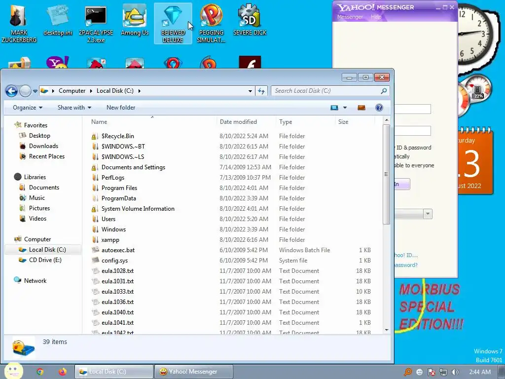The width and height of the screenshot is (505, 379).
Task: Select Downloads under Favorites
Action: pos(43,146)
